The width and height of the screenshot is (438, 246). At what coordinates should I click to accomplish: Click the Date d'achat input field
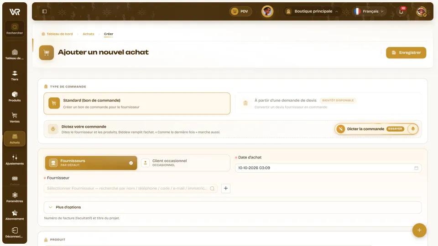(x=328, y=168)
